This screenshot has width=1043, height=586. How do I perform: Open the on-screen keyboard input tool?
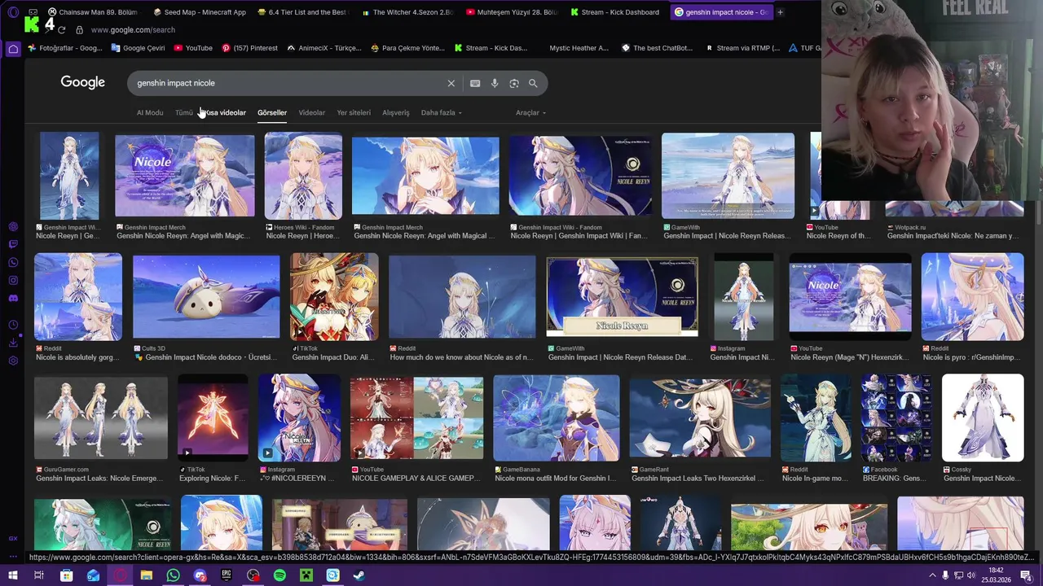(x=475, y=83)
